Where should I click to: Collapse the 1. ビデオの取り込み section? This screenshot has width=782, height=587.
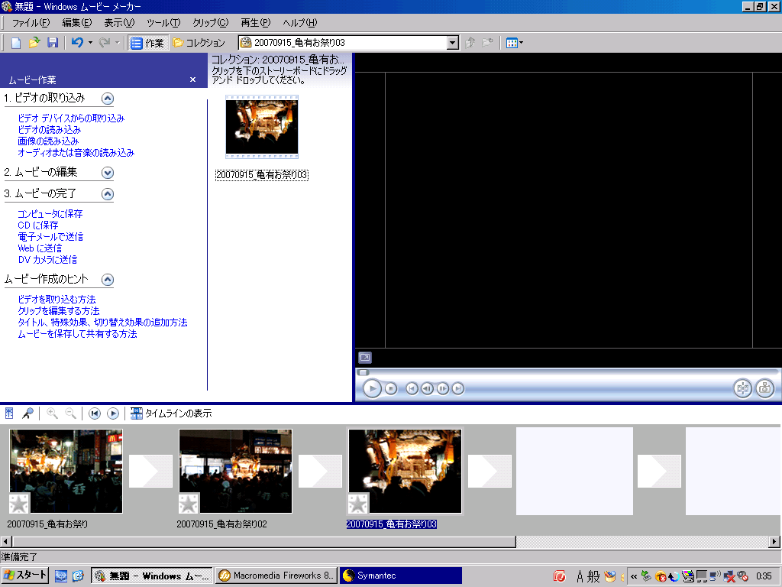(x=108, y=98)
